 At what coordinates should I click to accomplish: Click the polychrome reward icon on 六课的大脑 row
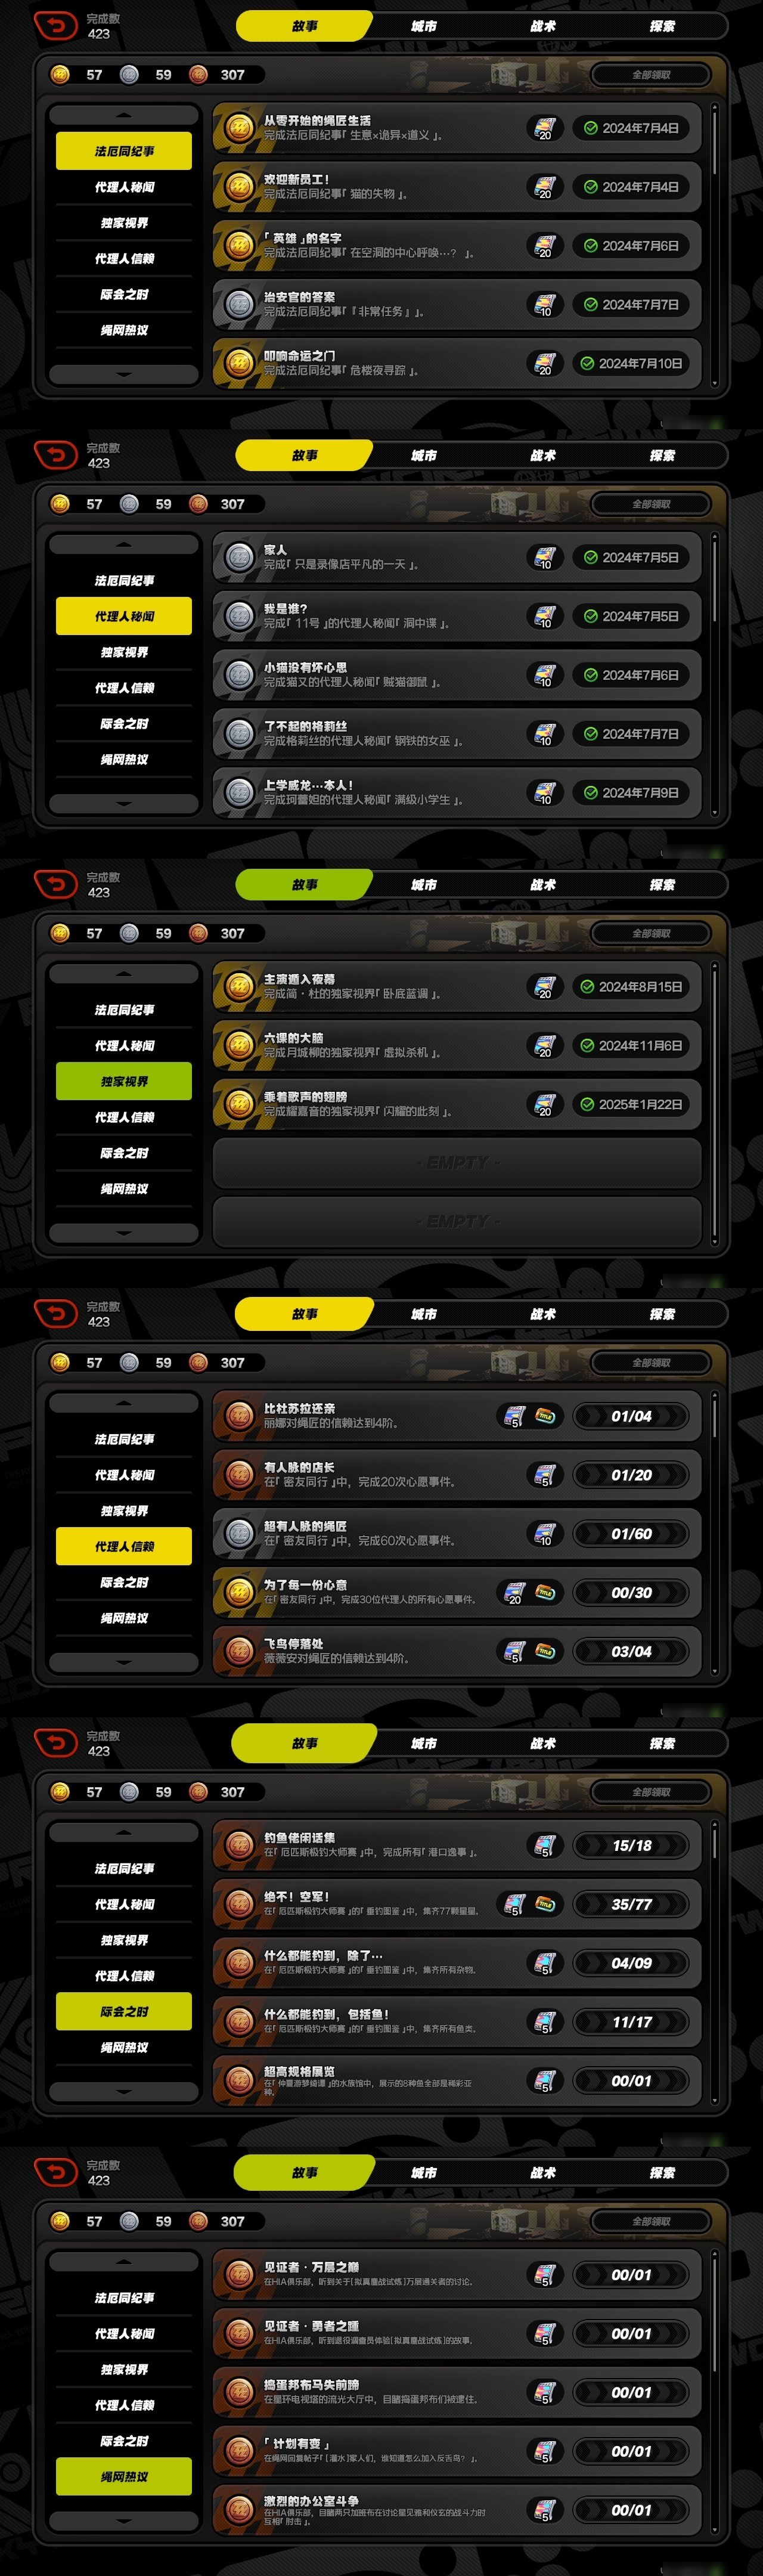pyautogui.click(x=544, y=1045)
